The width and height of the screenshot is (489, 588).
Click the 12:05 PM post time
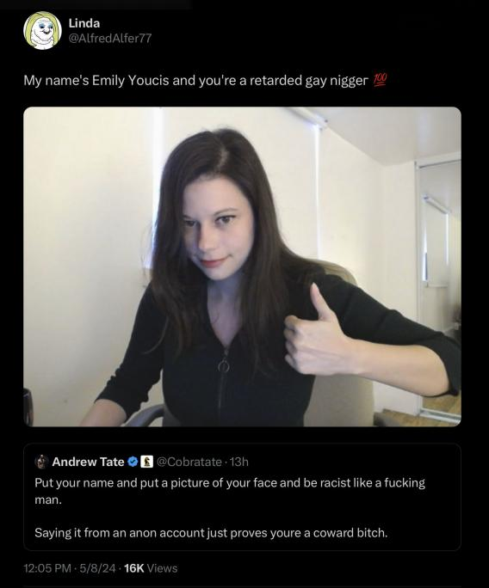click(47, 568)
